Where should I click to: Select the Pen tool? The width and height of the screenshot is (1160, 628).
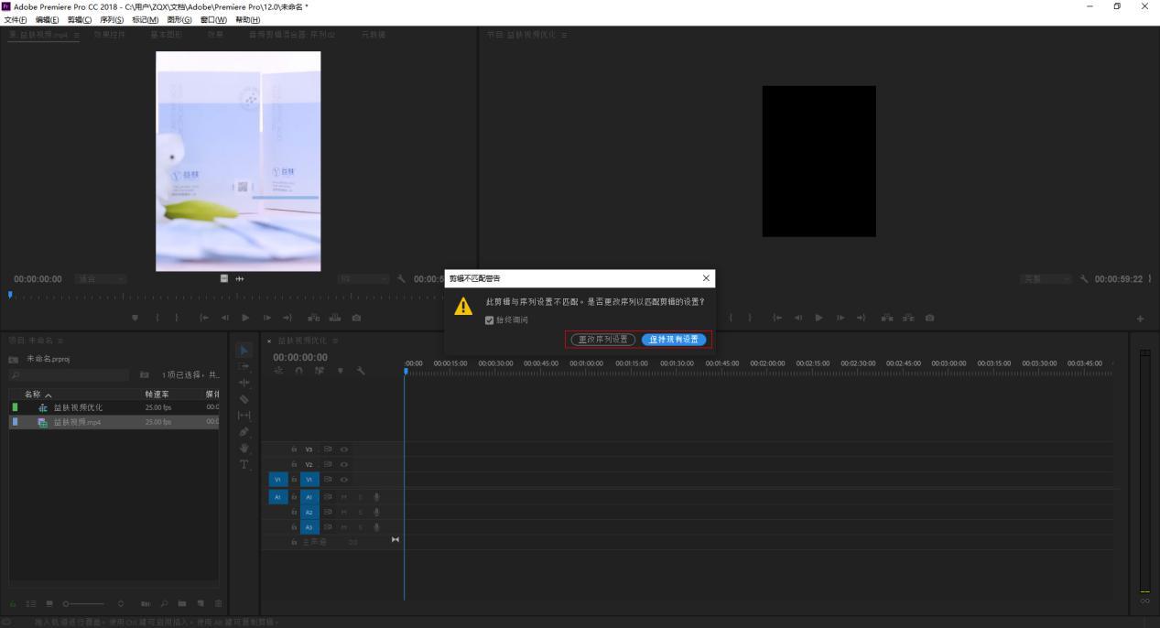244,431
